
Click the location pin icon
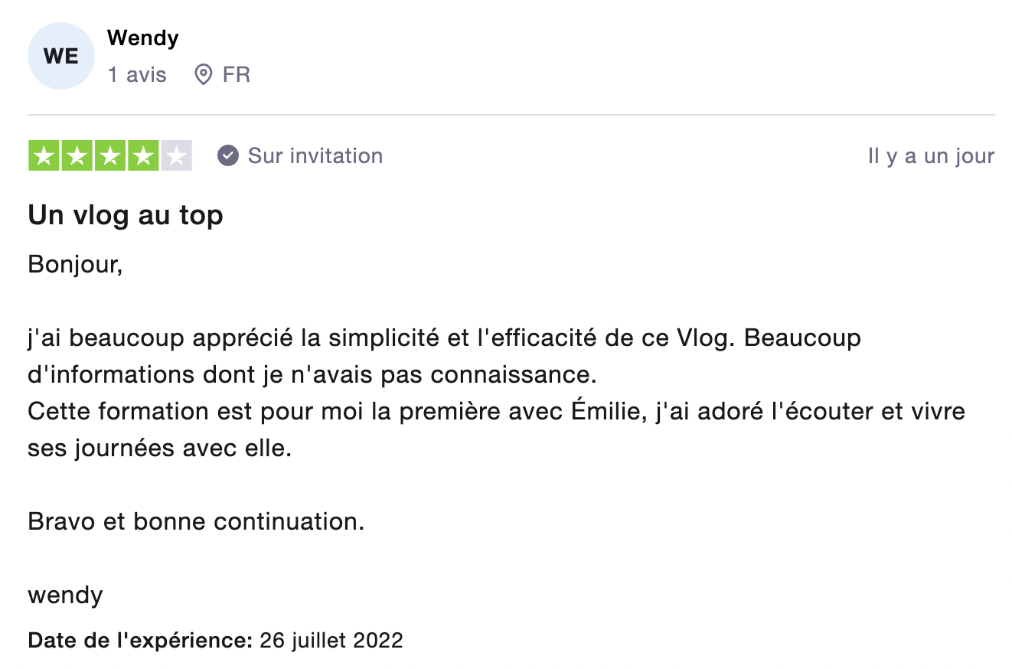tap(203, 75)
